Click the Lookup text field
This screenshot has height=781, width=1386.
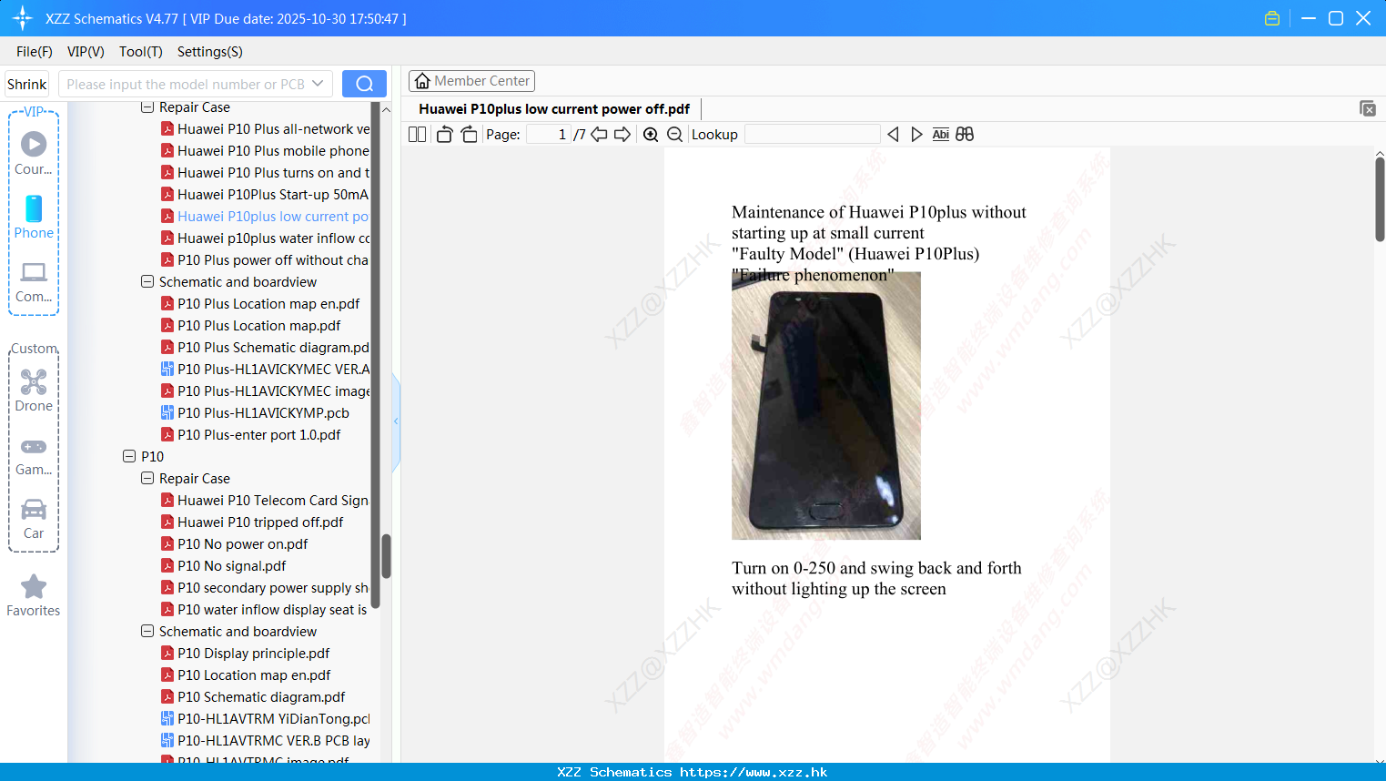(x=813, y=135)
